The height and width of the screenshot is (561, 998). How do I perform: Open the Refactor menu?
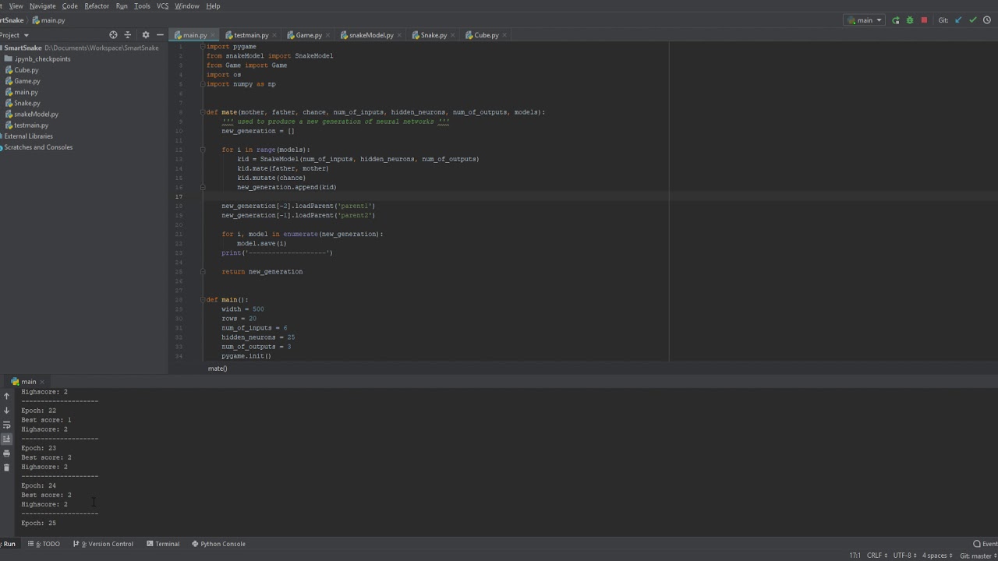(97, 6)
